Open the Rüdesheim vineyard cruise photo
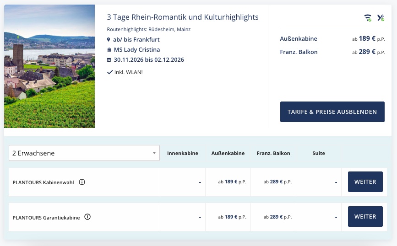 coord(49,66)
